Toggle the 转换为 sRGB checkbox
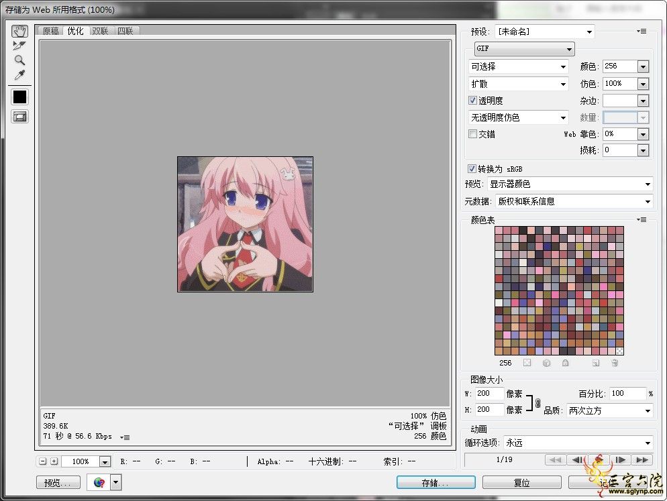667x501 pixels. coord(472,168)
